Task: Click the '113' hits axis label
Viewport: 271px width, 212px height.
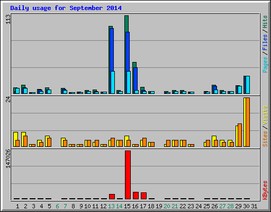Action: pos(8,19)
